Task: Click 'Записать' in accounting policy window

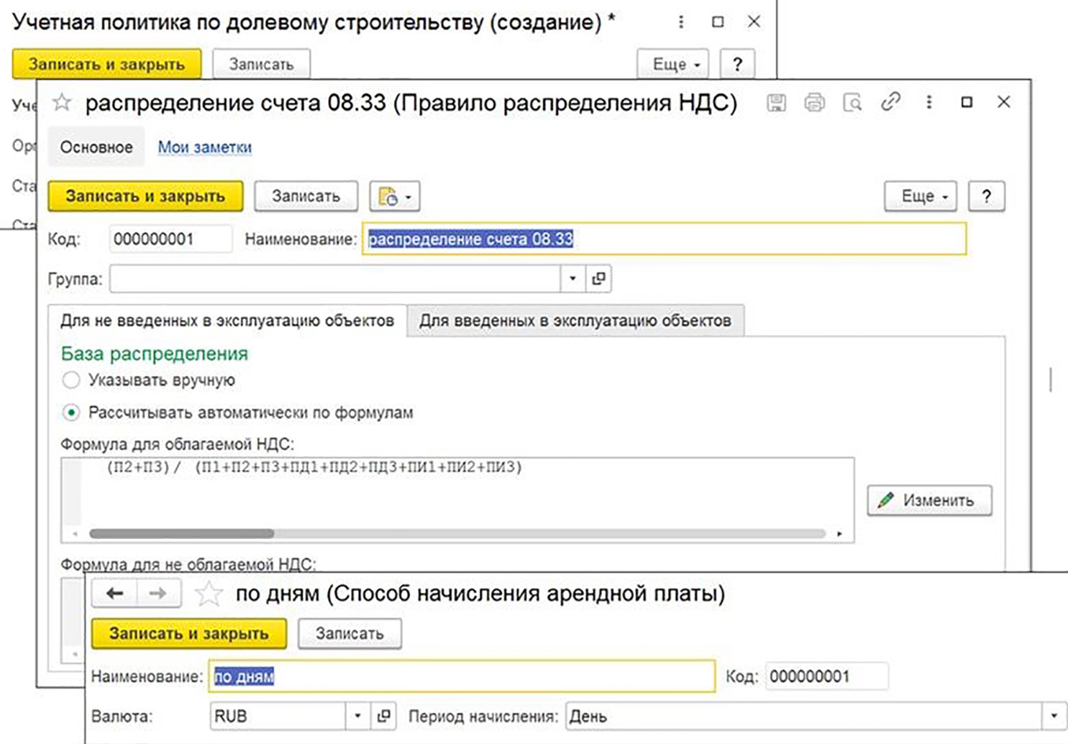Action: click(262, 64)
